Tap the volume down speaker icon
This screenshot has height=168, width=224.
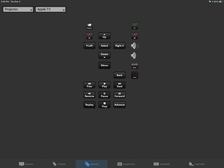(134, 55)
